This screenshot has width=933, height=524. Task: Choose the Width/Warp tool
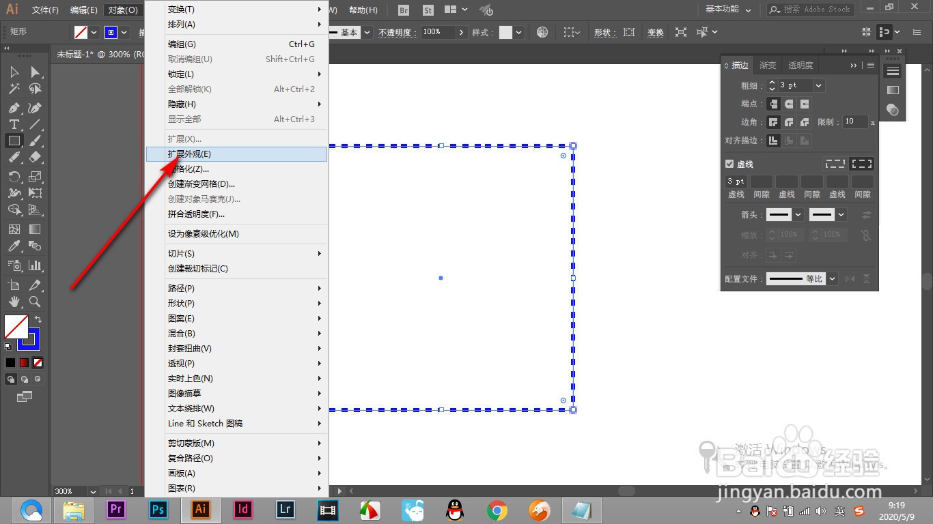coord(14,193)
